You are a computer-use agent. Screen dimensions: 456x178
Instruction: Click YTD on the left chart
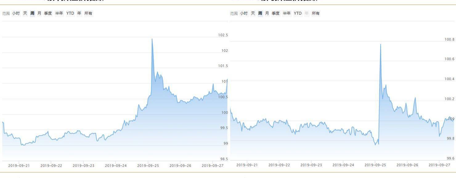click(70, 13)
